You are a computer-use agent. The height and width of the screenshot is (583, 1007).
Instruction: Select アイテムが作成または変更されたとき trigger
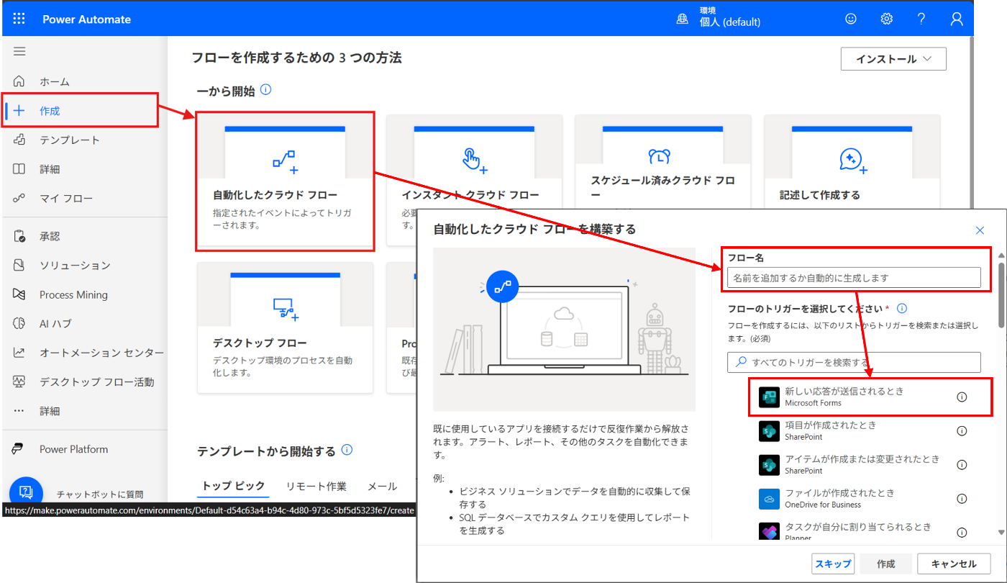863,465
